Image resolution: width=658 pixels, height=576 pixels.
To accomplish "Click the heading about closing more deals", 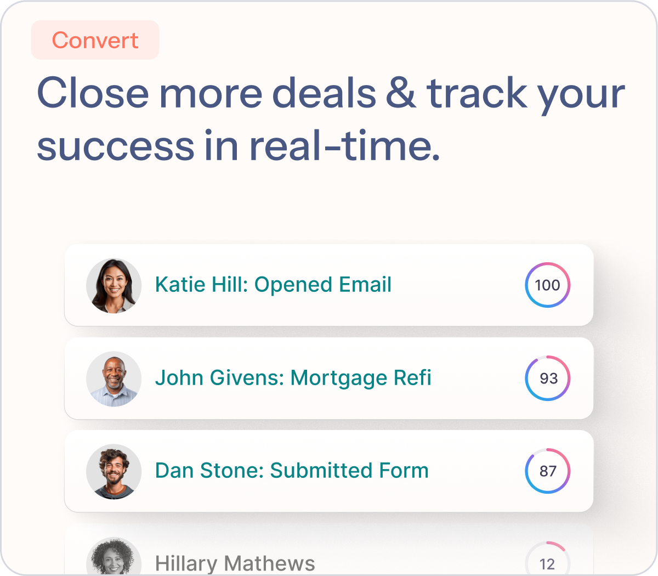I will coord(331,119).
